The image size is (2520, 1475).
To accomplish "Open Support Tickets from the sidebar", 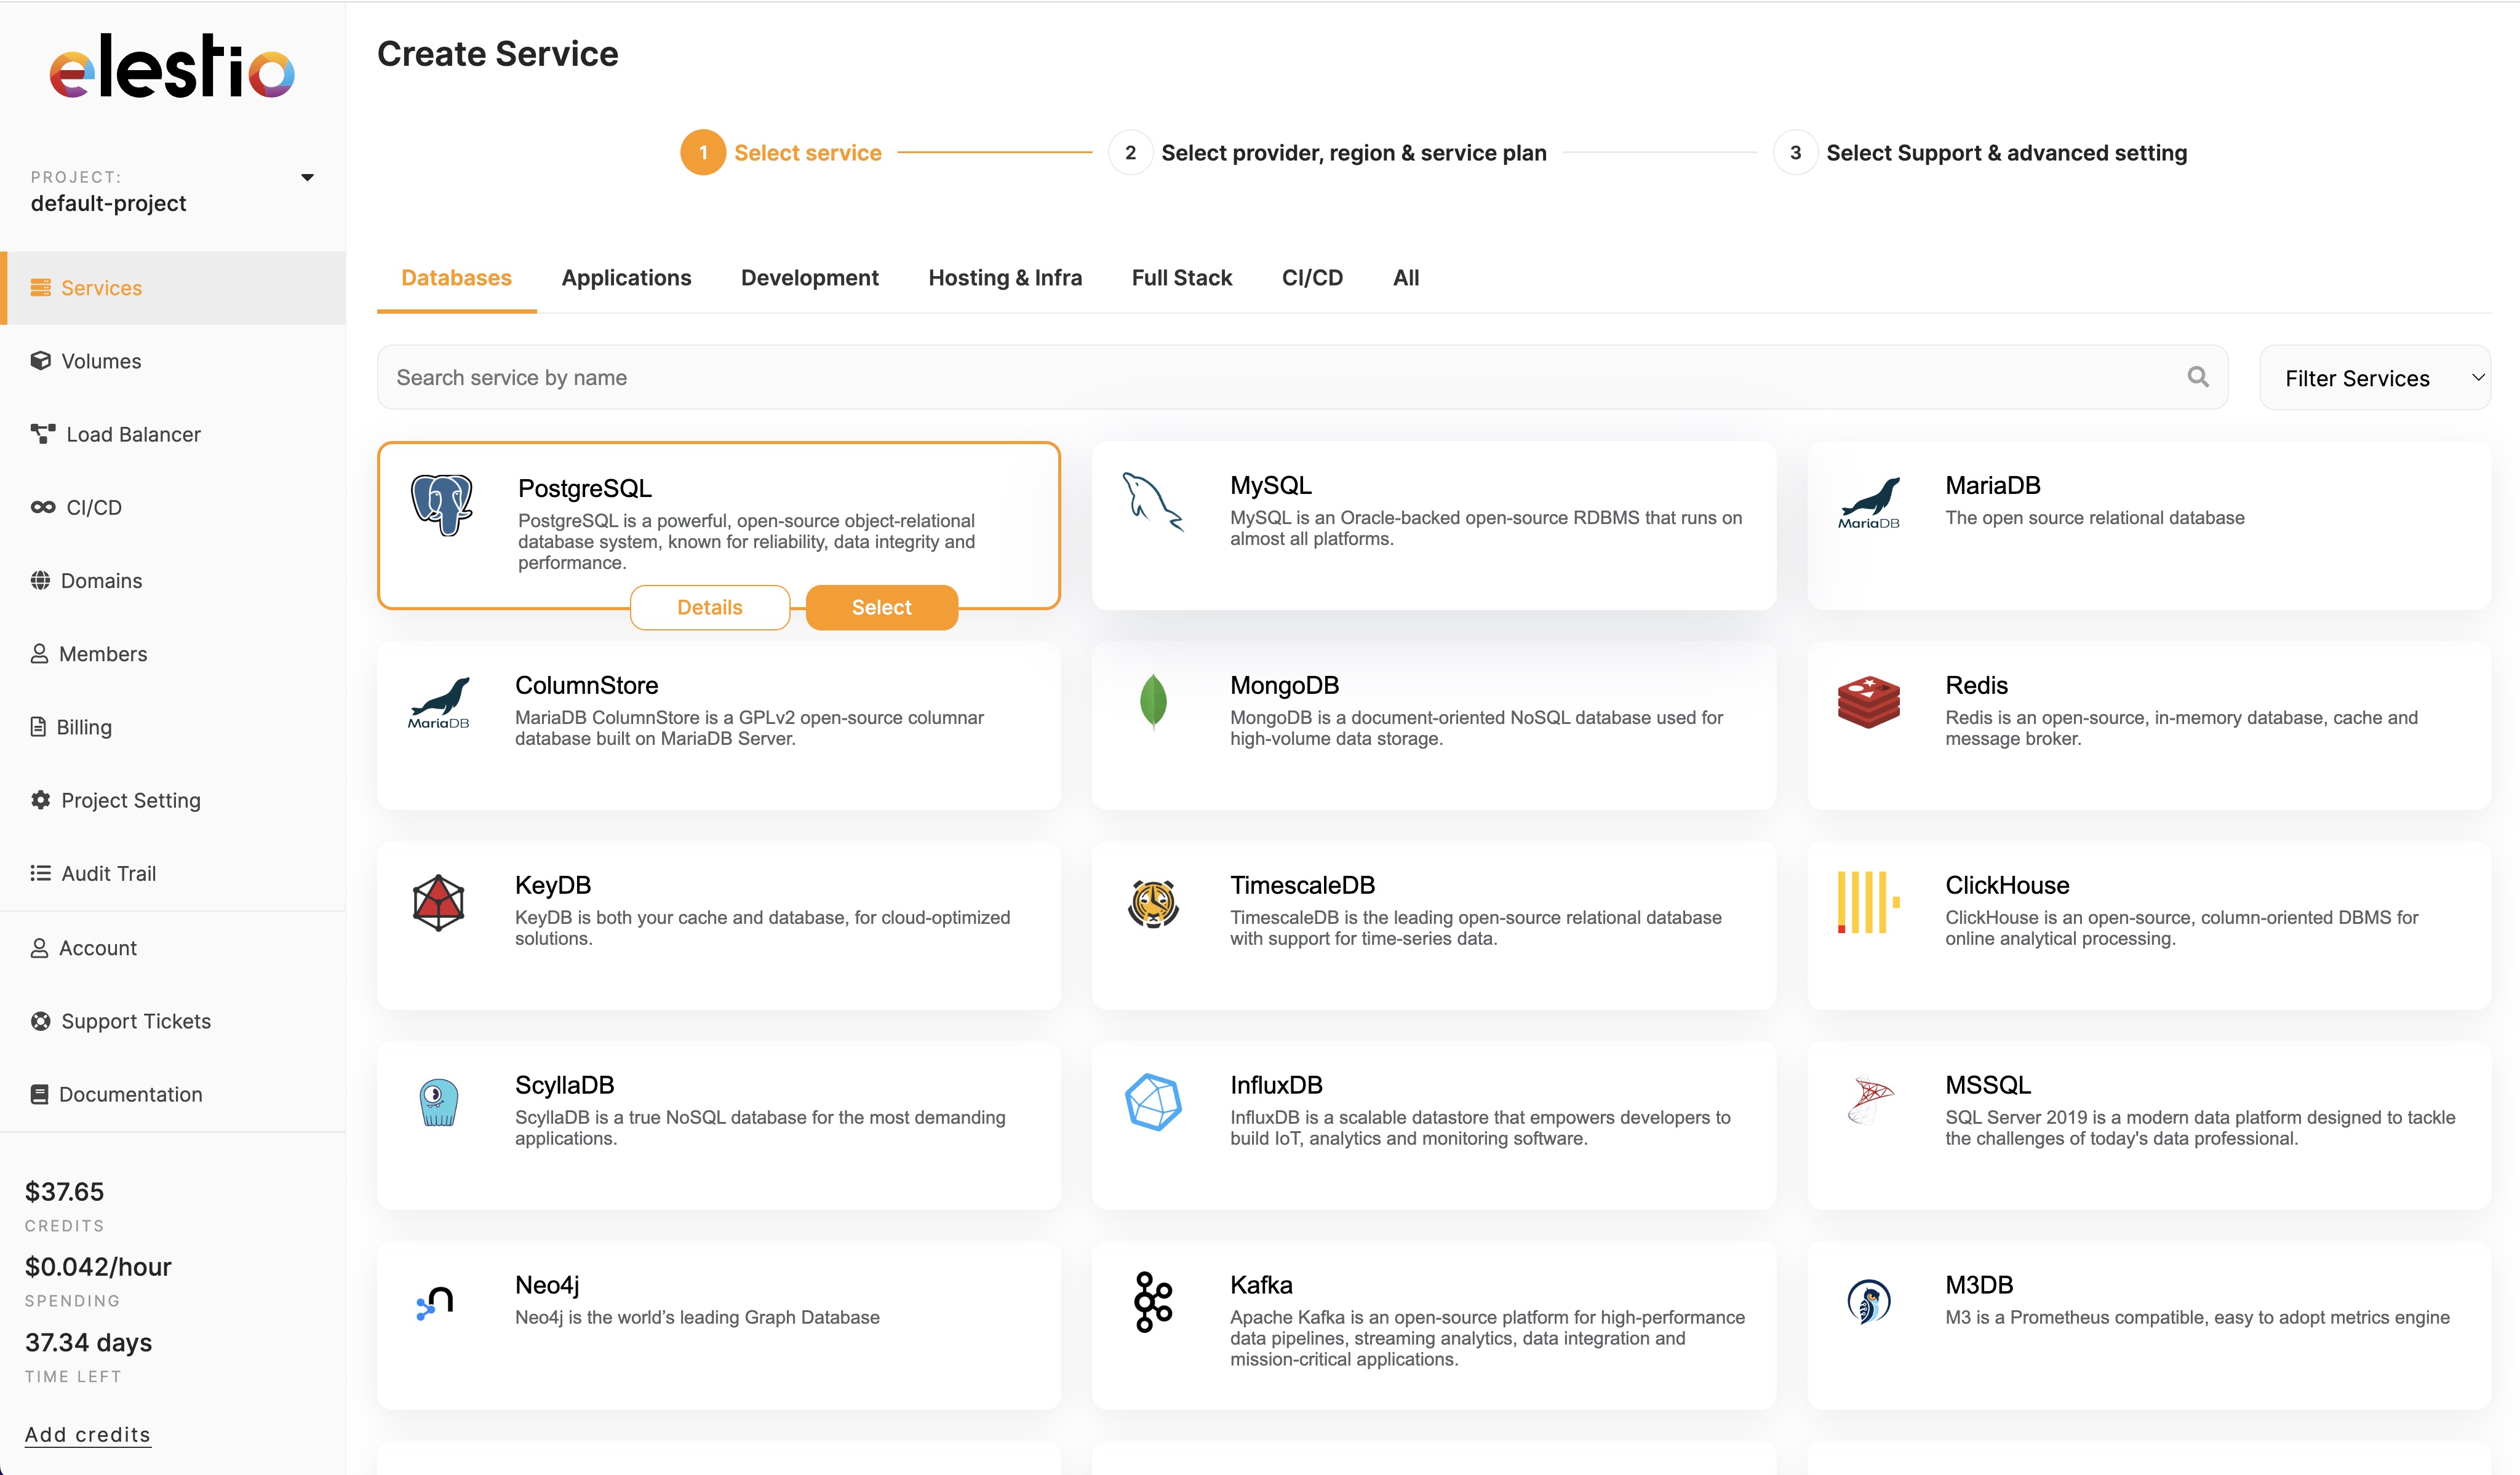I will [x=136, y=1020].
